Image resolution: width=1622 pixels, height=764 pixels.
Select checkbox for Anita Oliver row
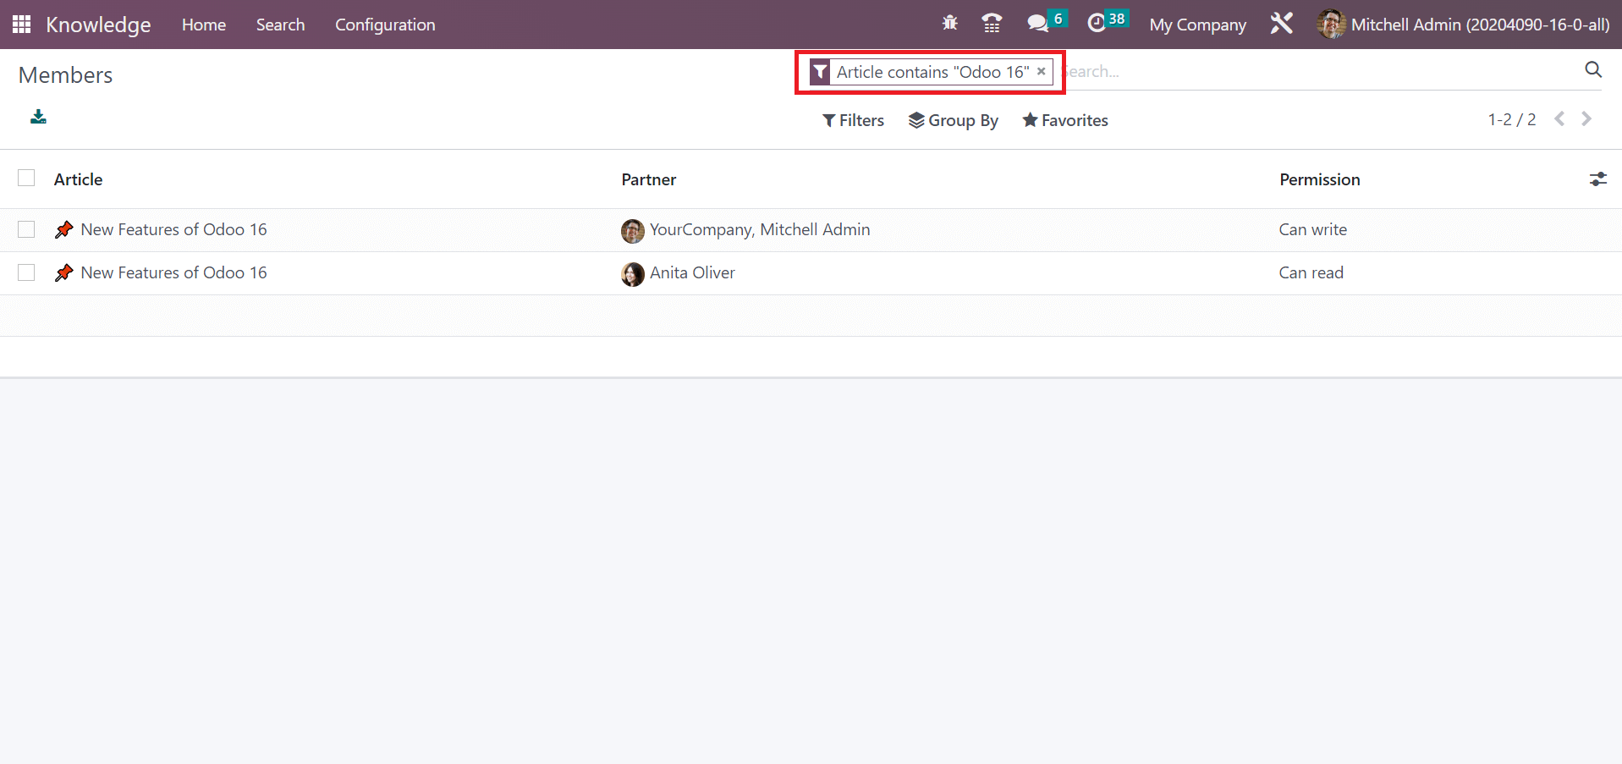coord(27,272)
